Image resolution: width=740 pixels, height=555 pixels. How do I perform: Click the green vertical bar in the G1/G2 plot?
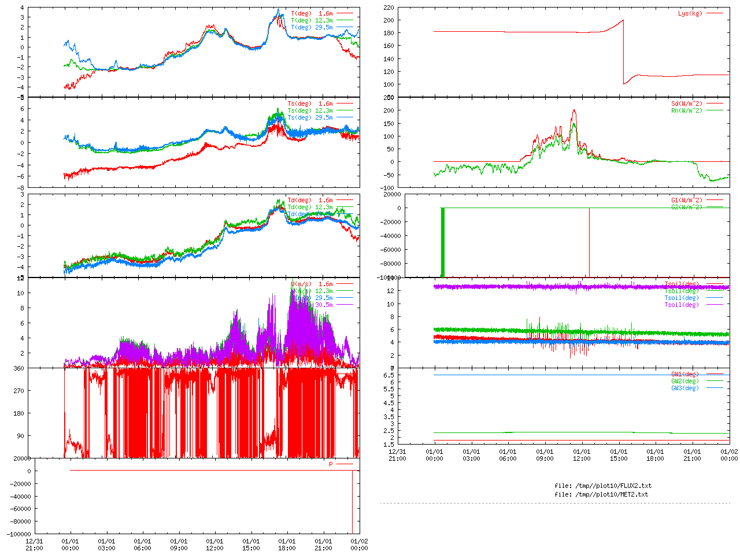[x=443, y=242]
